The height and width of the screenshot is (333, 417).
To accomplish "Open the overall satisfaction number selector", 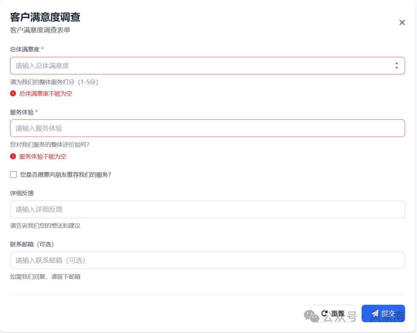I will (x=193, y=66).
